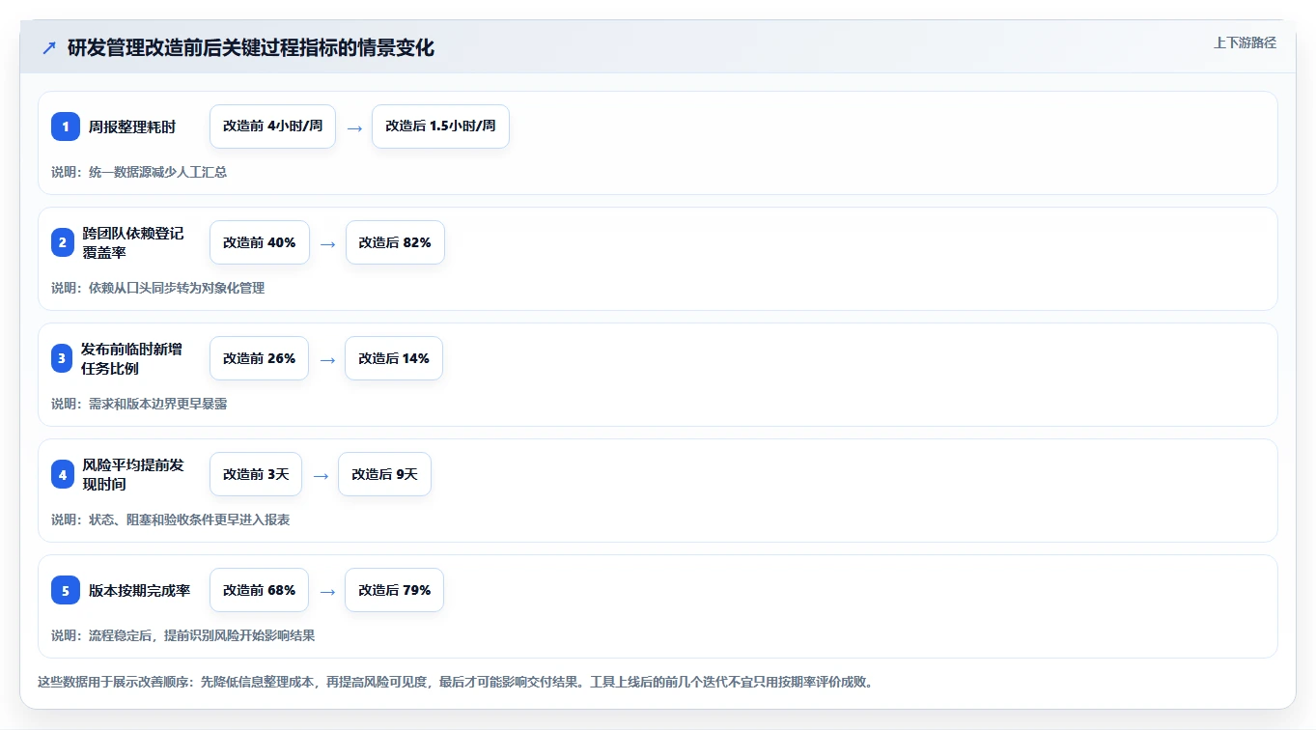This screenshot has height=730, width=1316.
Task: Select the 改造后 82% pill
Action: [x=395, y=242]
